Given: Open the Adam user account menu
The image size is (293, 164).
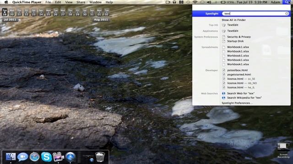Looking at the screenshot, I should coord(276,2).
